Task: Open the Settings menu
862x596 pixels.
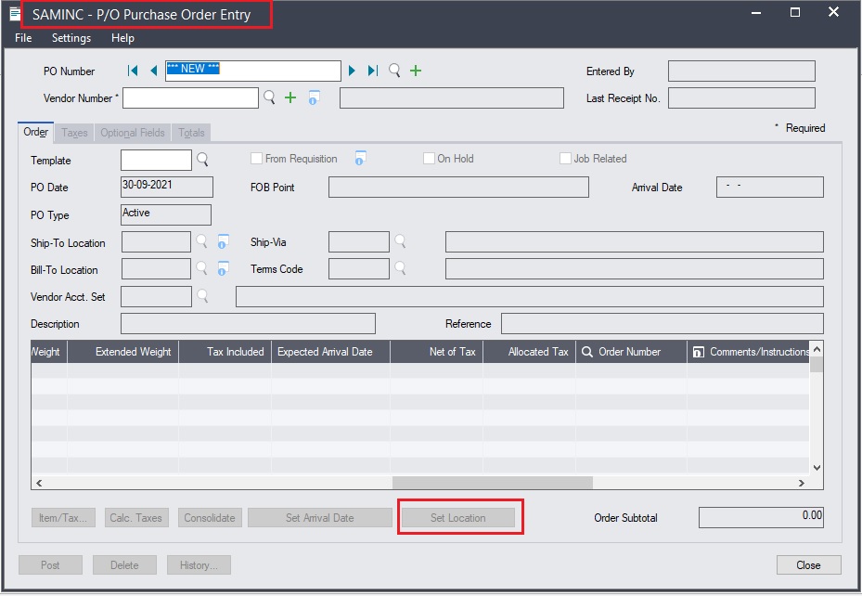Action: (71, 38)
